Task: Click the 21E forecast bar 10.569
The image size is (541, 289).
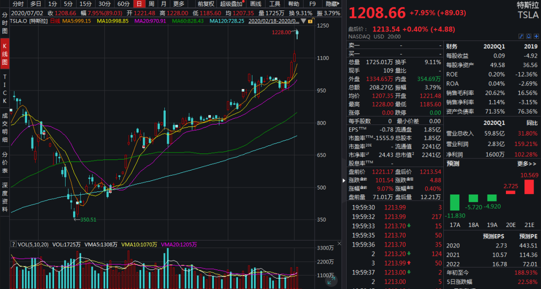Action: [529, 186]
